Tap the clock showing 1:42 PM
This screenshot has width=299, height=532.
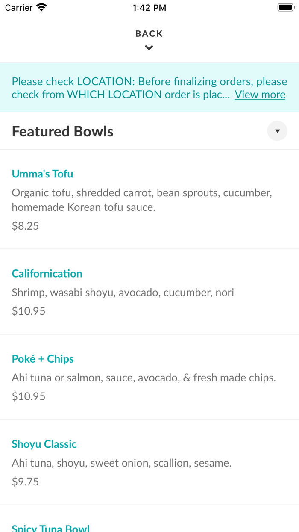149,7
